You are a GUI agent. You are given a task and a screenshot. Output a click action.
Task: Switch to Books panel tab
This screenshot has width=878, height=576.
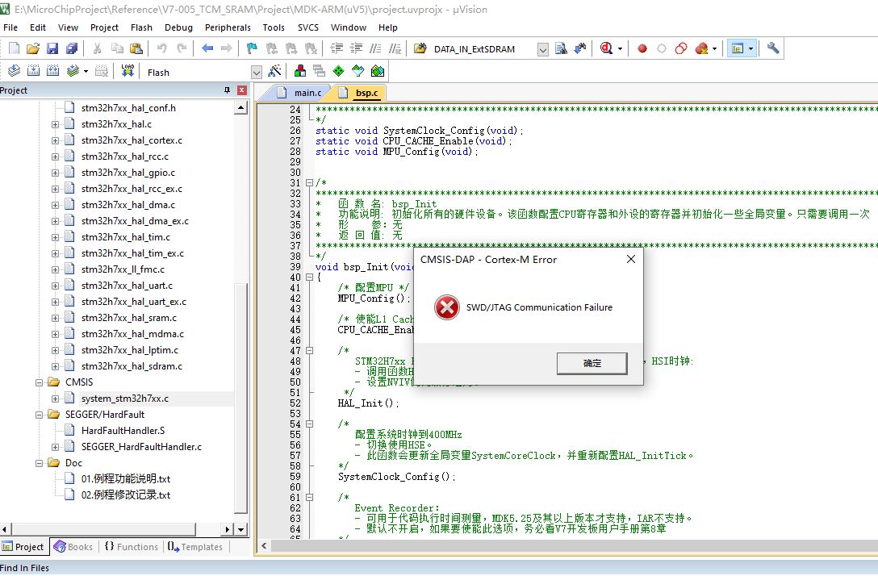coord(74,547)
